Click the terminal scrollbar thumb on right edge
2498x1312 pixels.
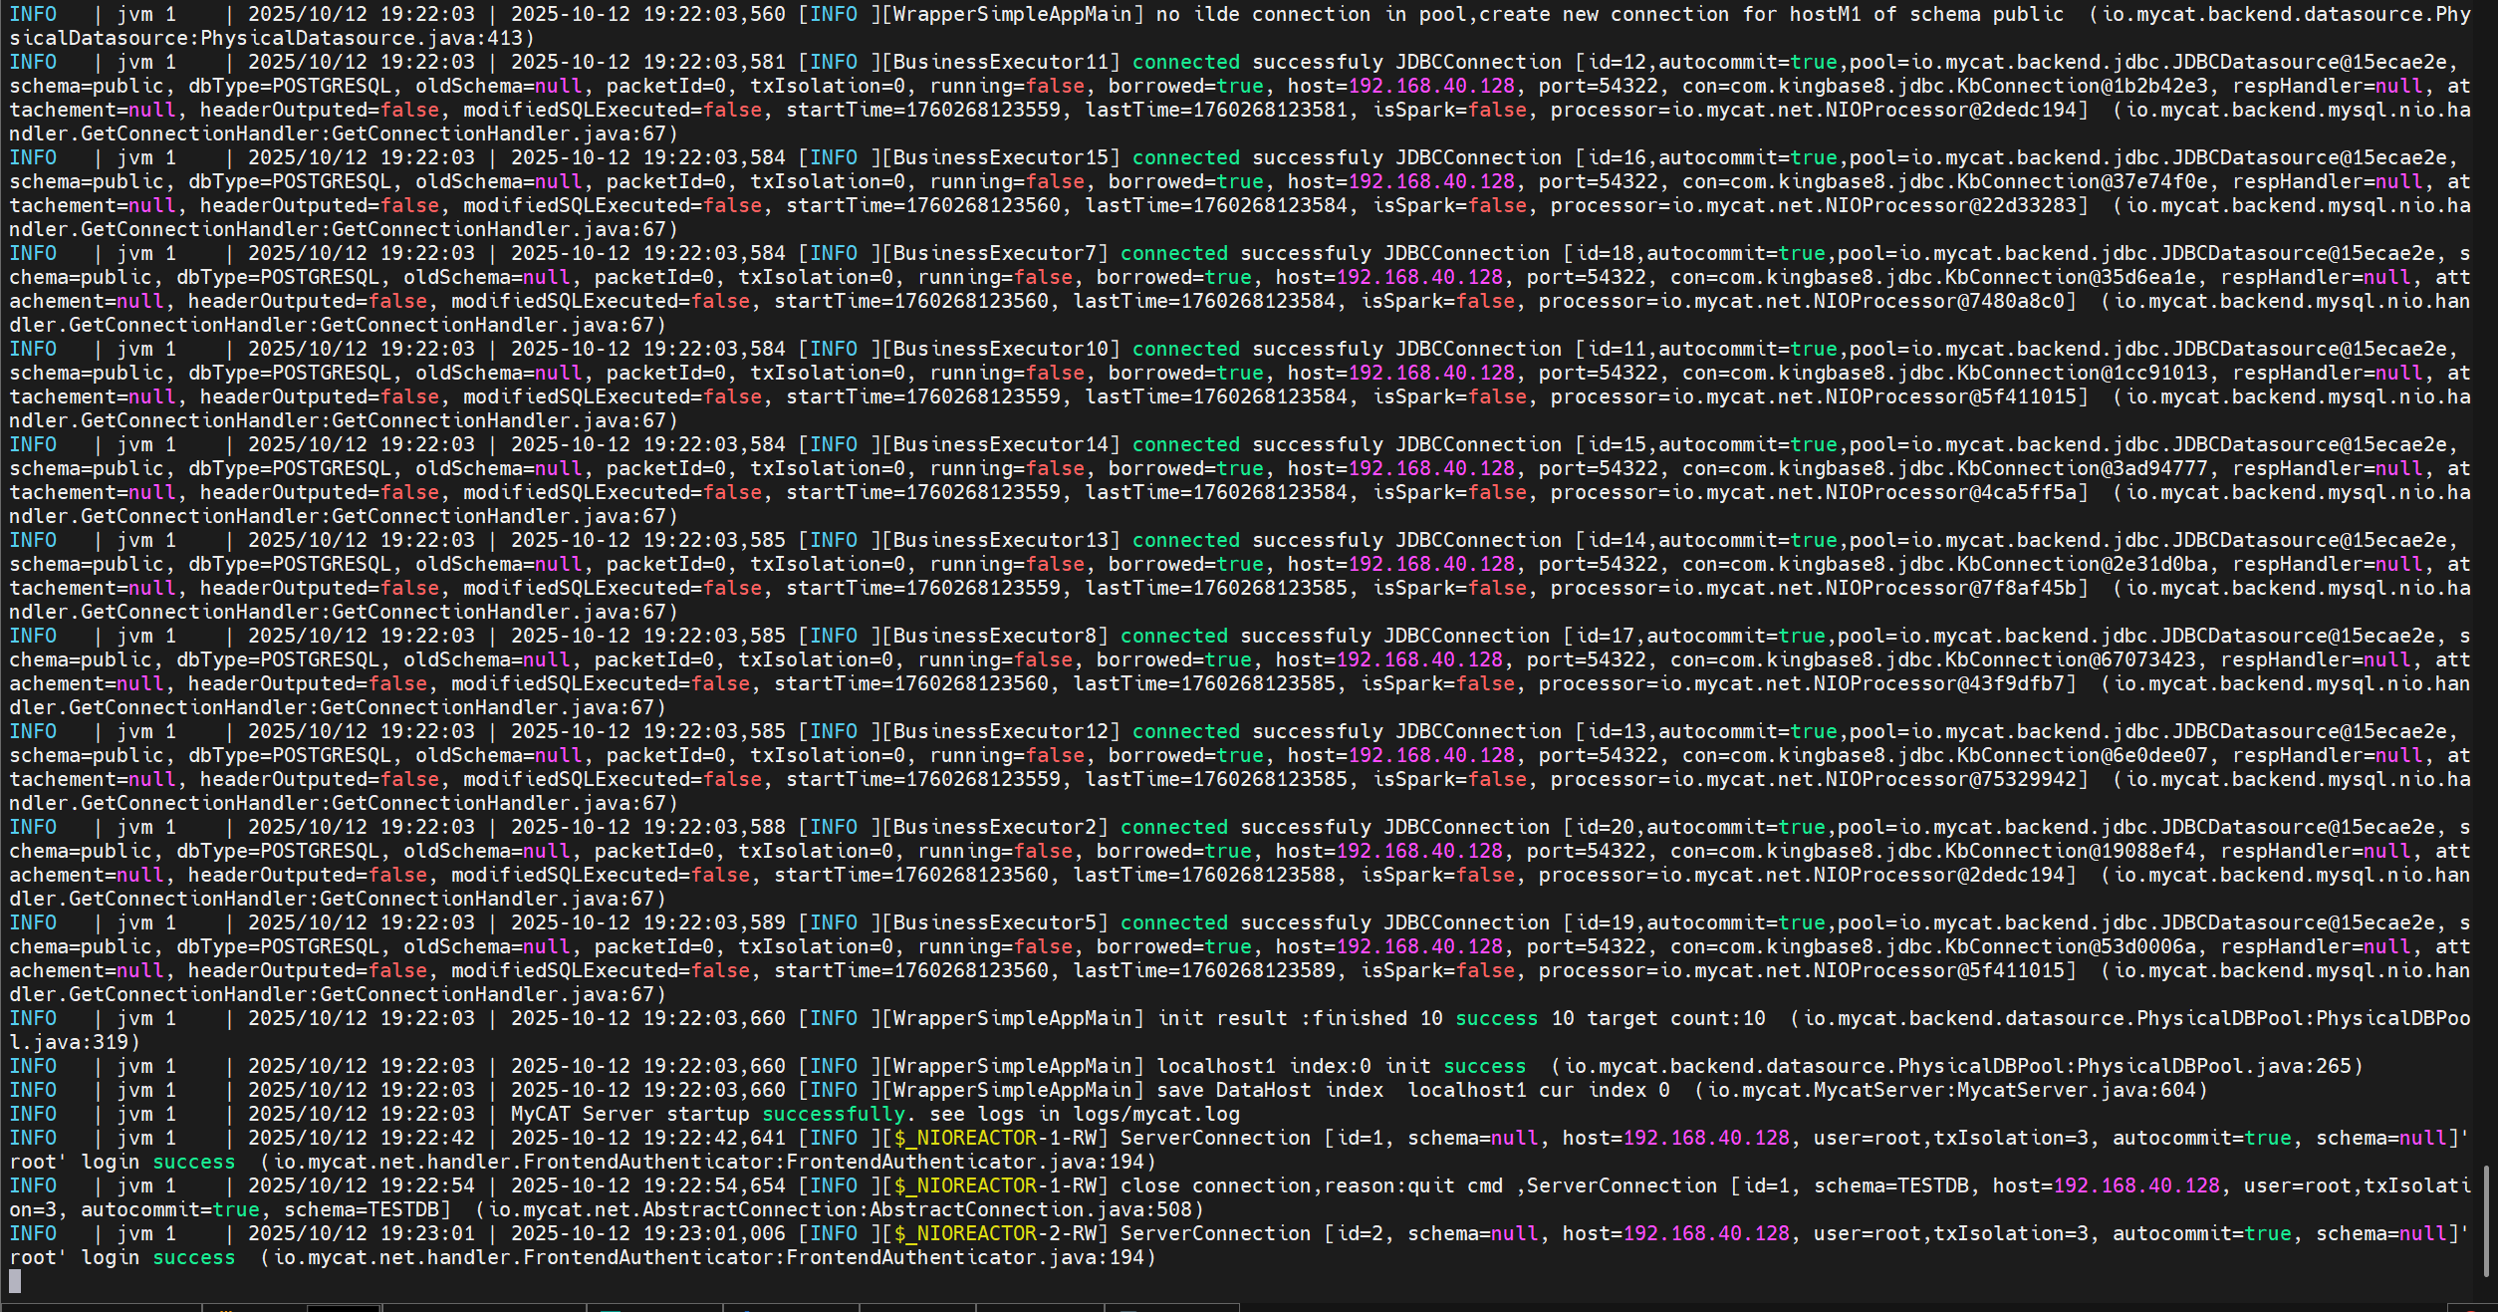2486,1221
